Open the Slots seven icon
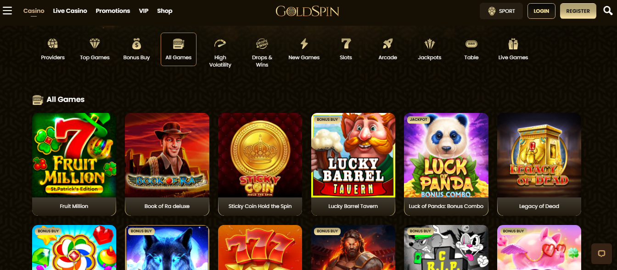The image size is (617, 270). [x=346, y=44]
